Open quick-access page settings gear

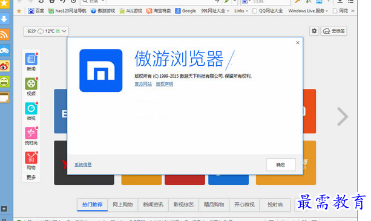314,31
